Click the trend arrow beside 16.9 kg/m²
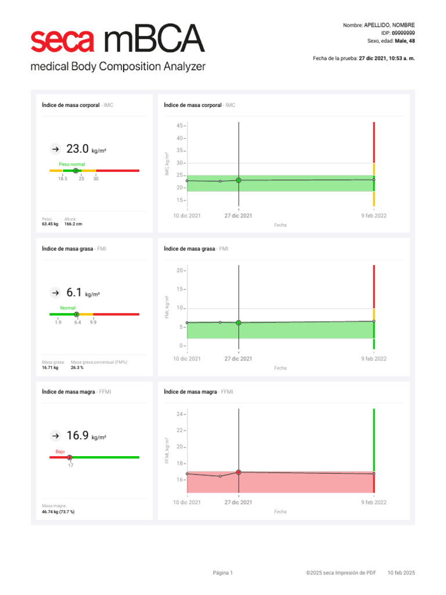This screenshot has width=446, height=595. point(55,436)
